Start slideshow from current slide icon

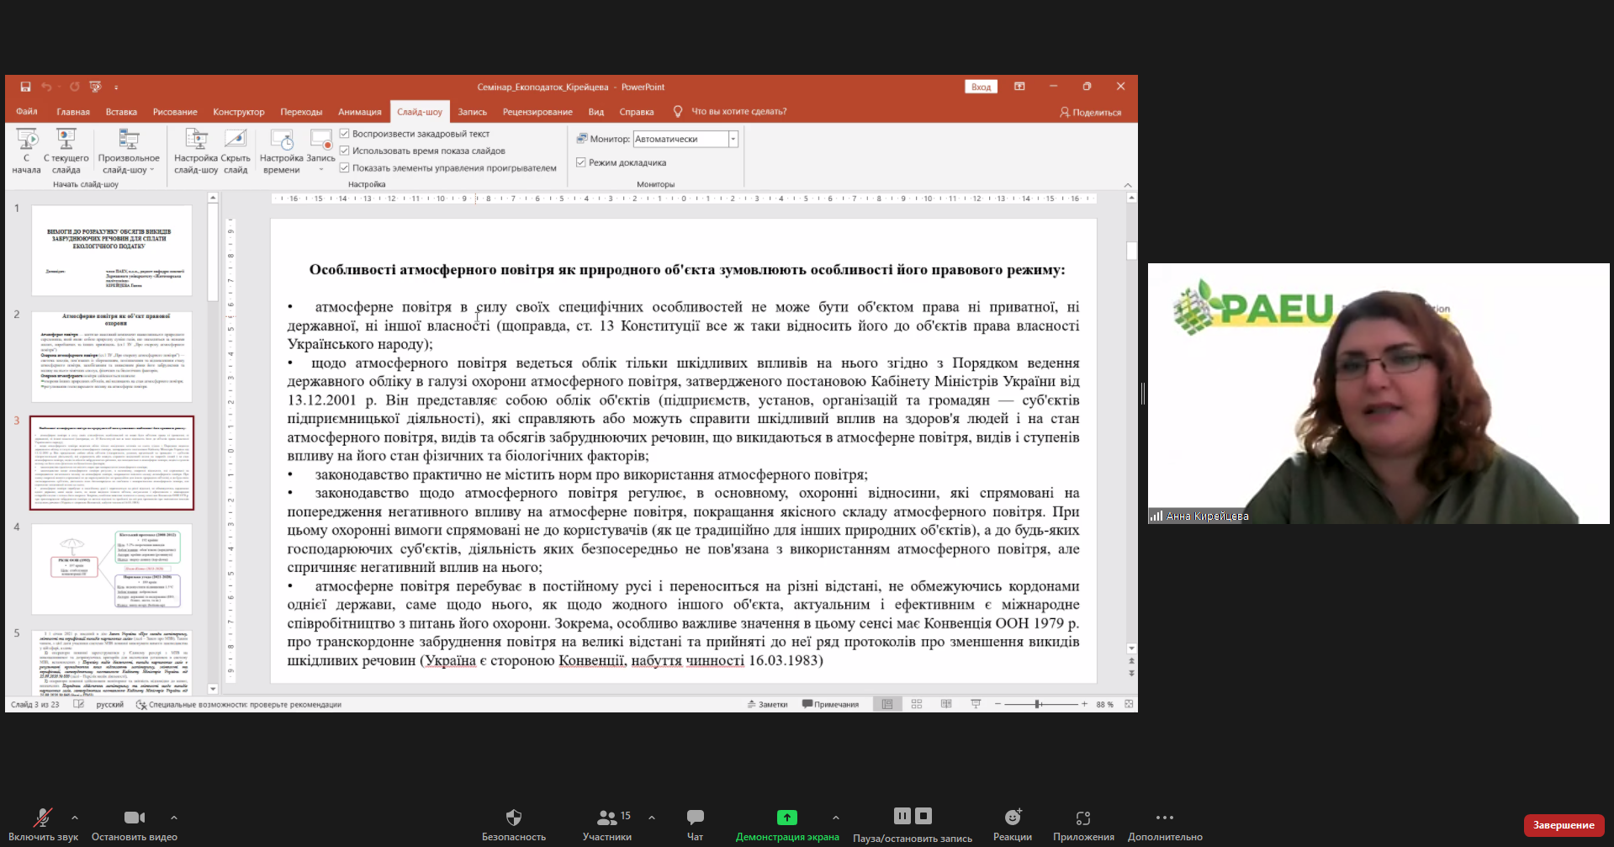(x=66, y=140)
